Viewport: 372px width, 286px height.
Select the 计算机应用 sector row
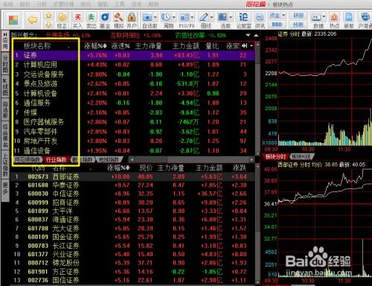pyautogui.click(x=133, y=65)
